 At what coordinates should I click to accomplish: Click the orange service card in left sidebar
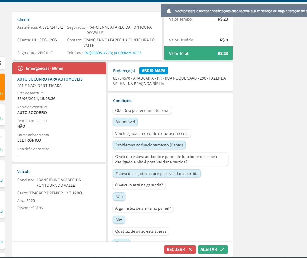click(x=2, y=87)
